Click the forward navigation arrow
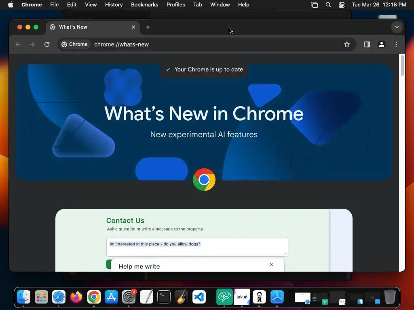414x310 pixels. click(x=32, y=44)
